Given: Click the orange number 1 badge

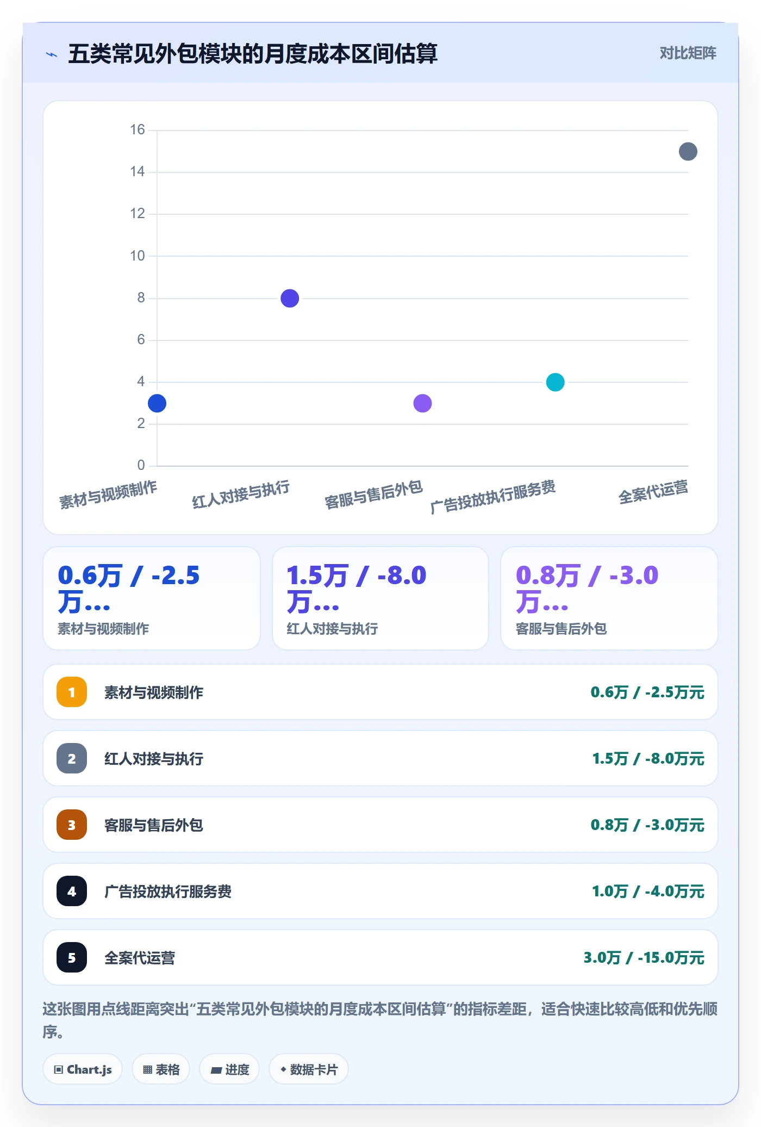Looking at the screenshot, I should [72, 692].
